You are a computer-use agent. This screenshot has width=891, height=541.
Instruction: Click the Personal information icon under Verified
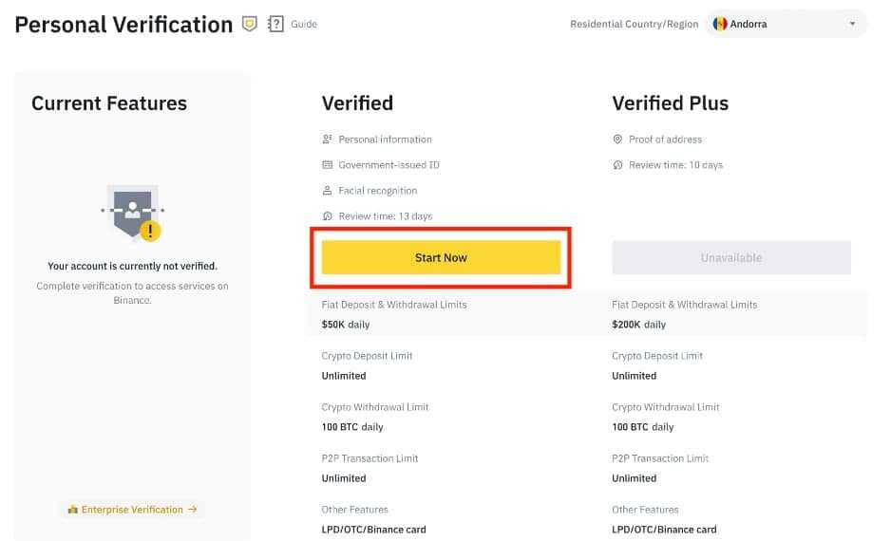(x=328, y=140)
